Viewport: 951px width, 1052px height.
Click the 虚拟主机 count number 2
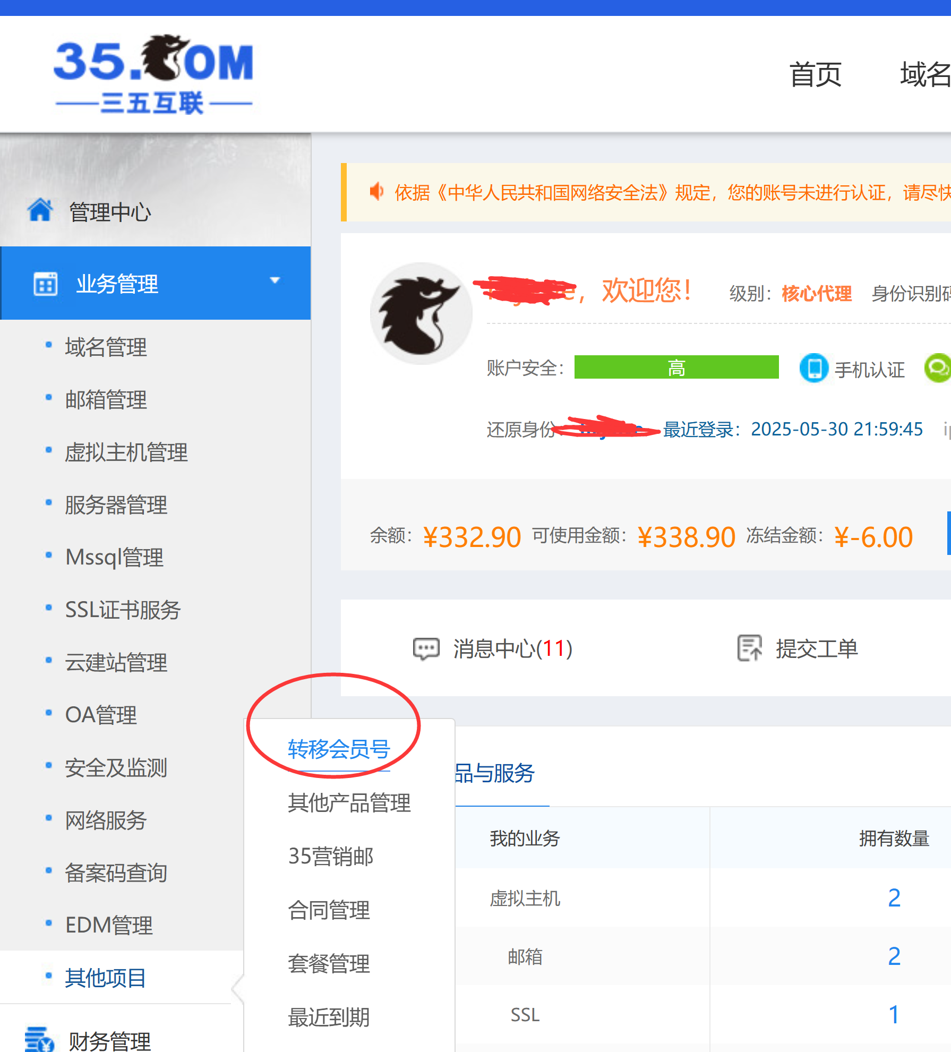pos(894,898)
